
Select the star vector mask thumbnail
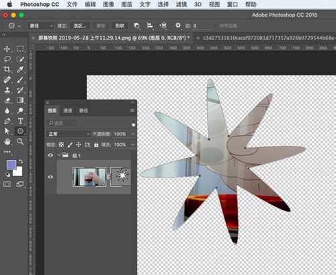click(x=120, y=177)
